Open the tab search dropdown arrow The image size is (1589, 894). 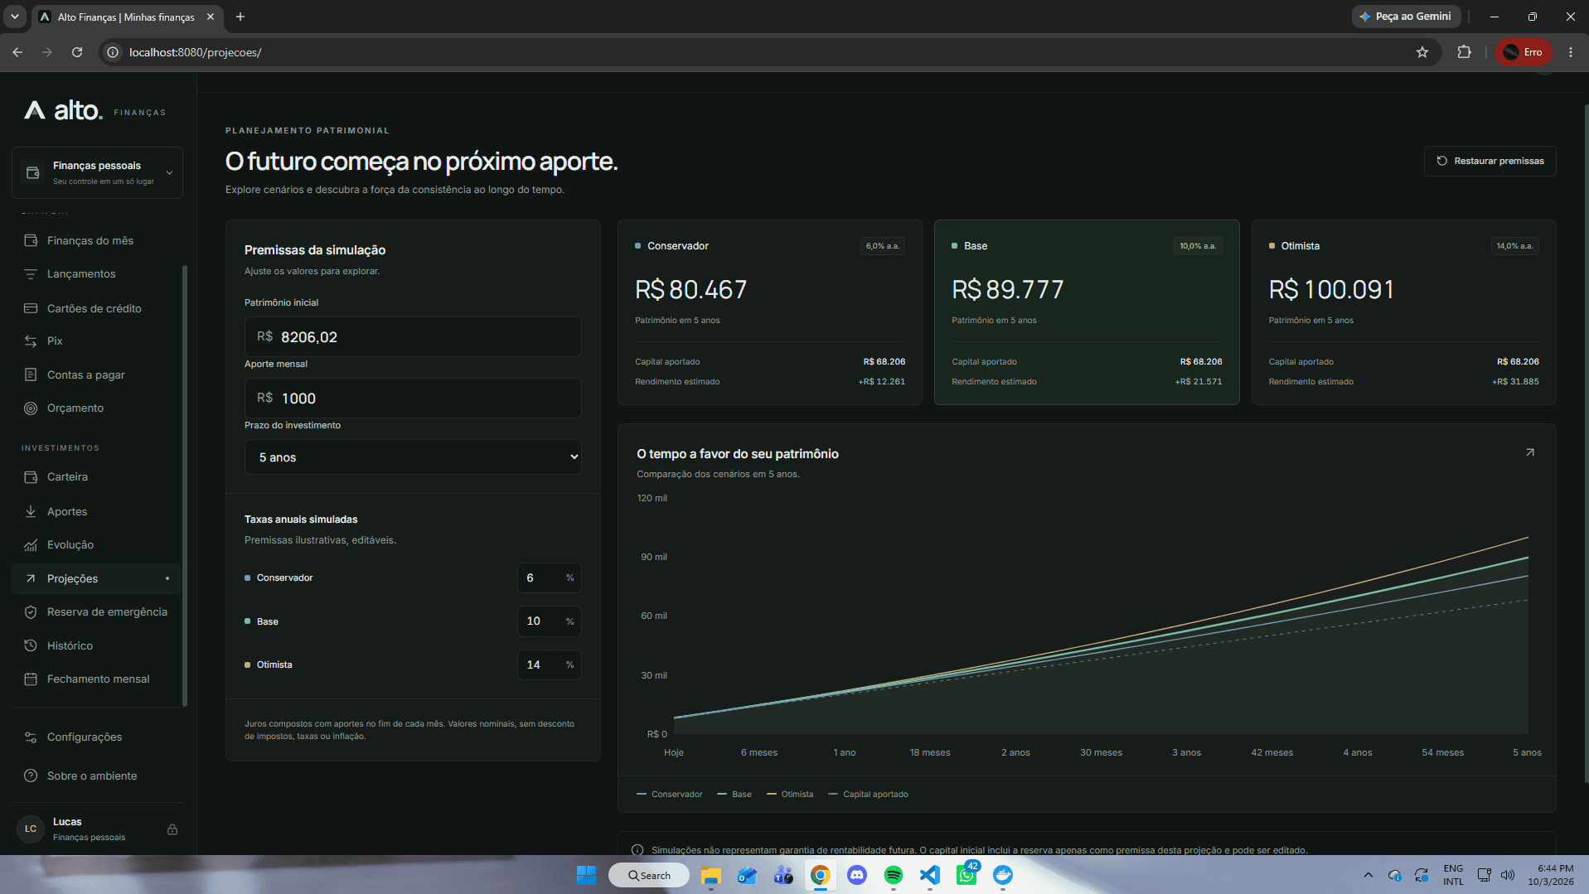15,17
